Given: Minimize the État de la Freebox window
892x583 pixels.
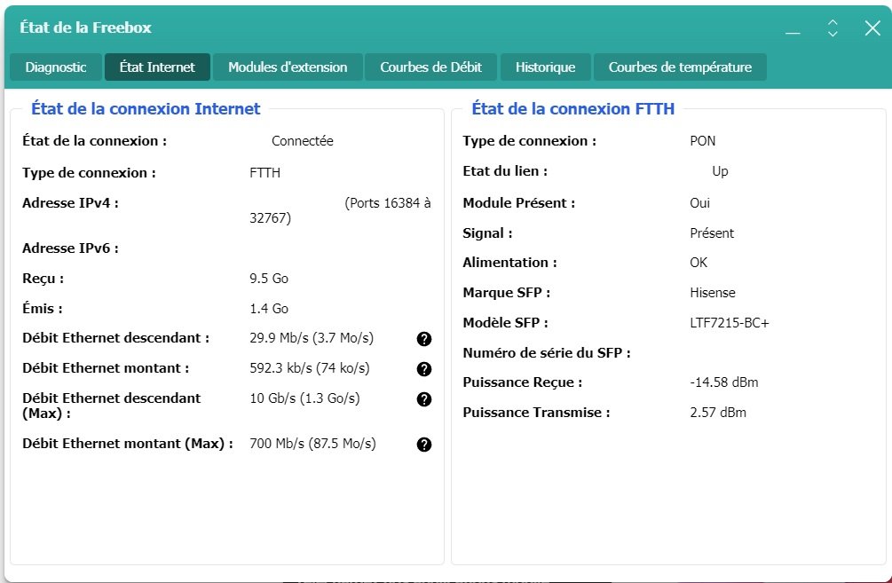Looking at the screenshot, I should (793, 29).
